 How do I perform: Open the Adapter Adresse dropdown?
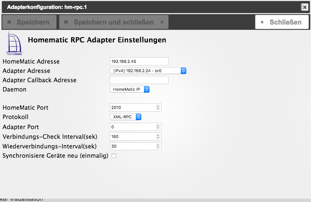[x=148, y=71]
